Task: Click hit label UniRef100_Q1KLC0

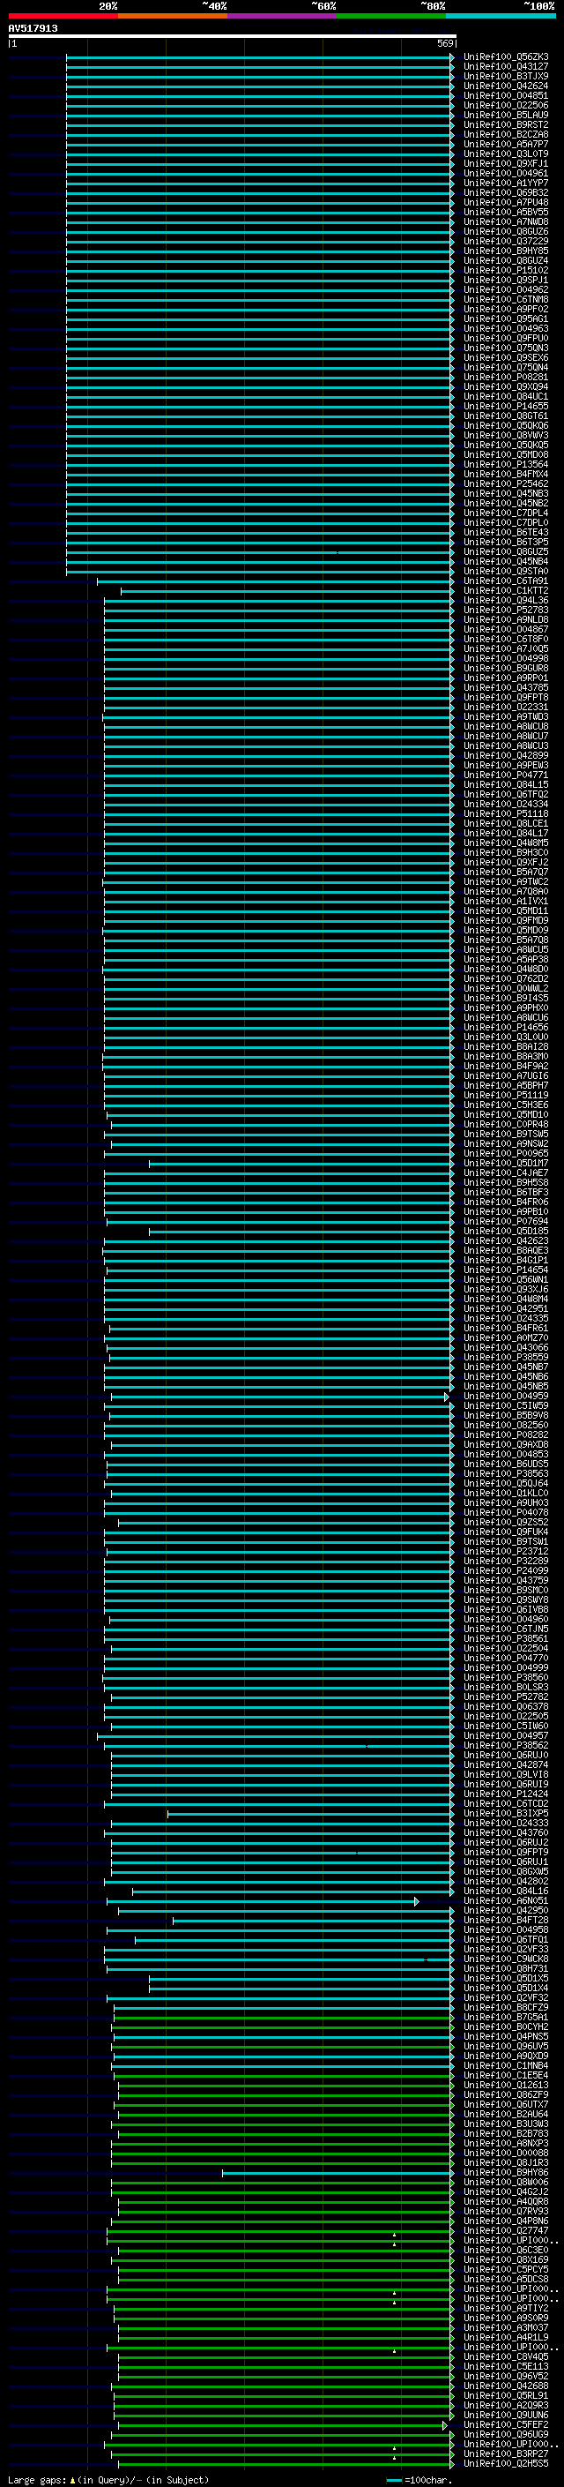Action: click(506, 1493)
